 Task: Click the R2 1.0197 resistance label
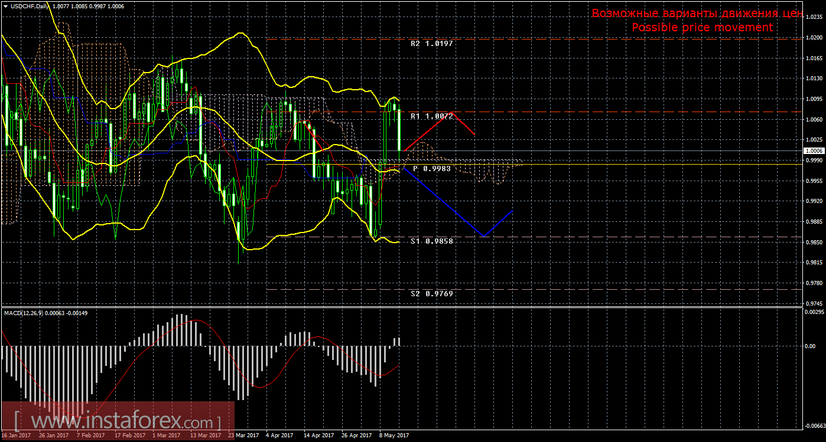(x=432, y=44)
